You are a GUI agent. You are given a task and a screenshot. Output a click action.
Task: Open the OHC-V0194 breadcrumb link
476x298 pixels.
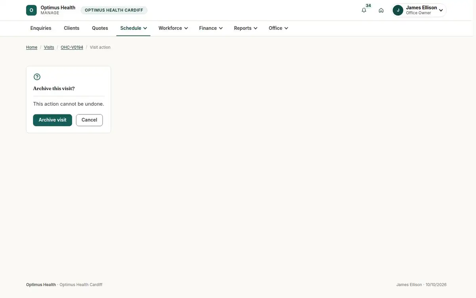point(72,47)
